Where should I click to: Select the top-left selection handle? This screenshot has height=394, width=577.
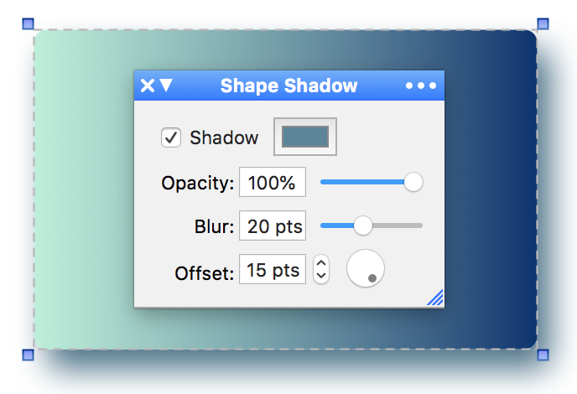[x=28, y=24]
